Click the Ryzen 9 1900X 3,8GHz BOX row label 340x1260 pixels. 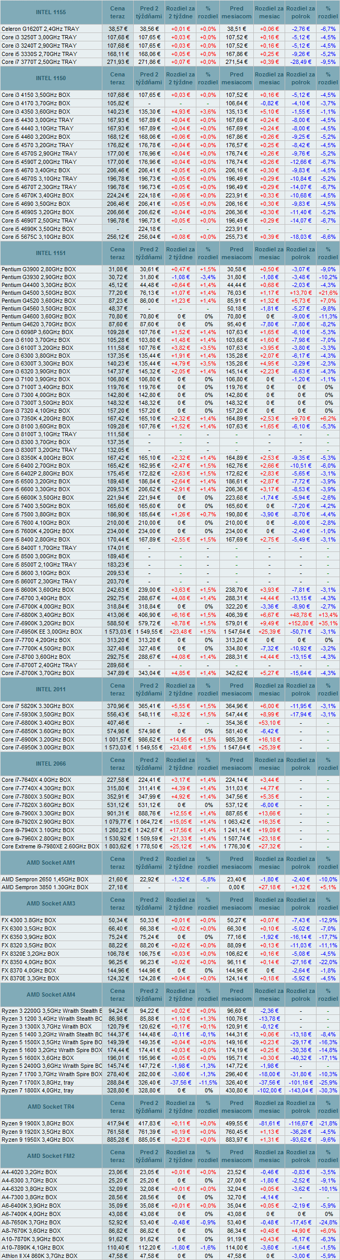(38, 1123)
